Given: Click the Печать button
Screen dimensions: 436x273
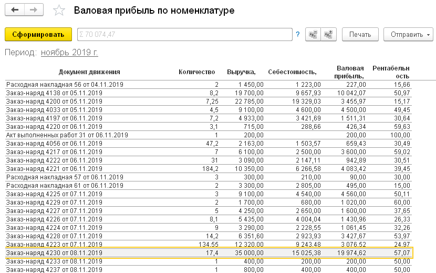Looking at the screenshot, I should point(360,35).
